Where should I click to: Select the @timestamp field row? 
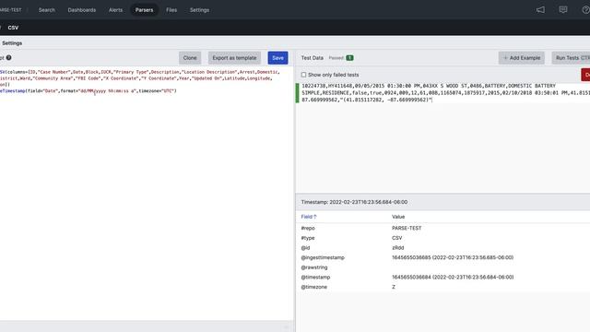[x=443, y=277]
